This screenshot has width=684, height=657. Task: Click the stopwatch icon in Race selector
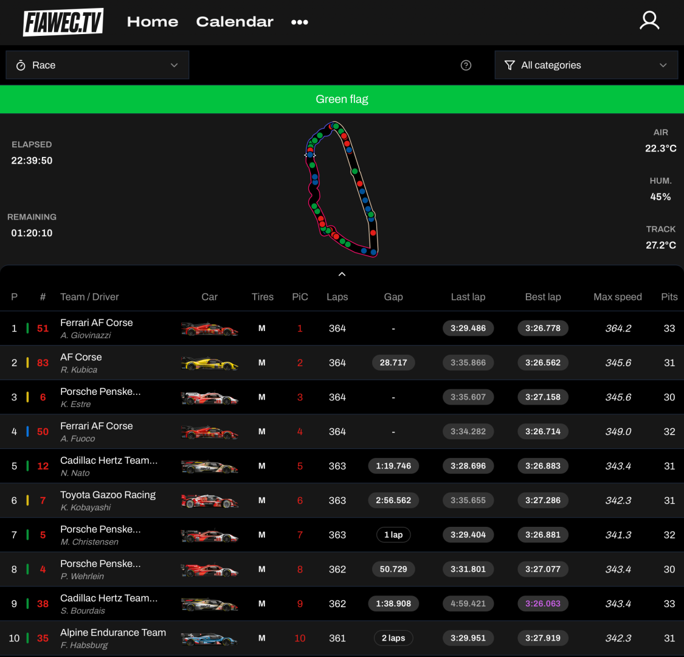click(21, 66)
